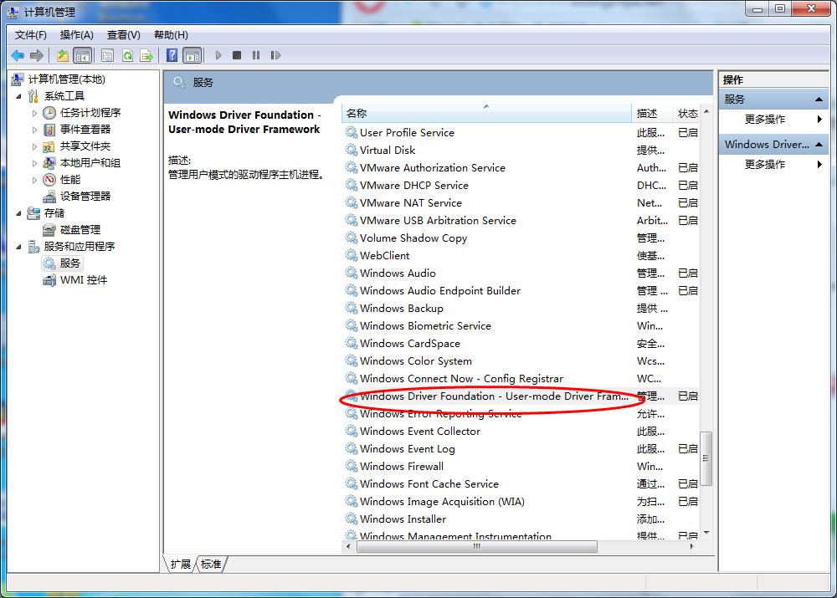The height and width of the screenshot is (598, 837).
Task: Switch to the 标准 tab
Action: [212, 564]
